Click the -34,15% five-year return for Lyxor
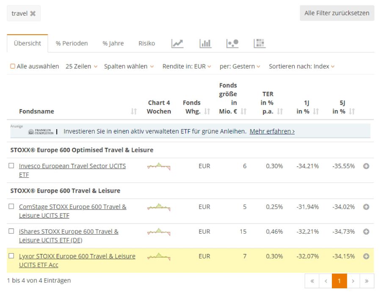The height and width of the screenshot is (293, 381). [344, 256]
